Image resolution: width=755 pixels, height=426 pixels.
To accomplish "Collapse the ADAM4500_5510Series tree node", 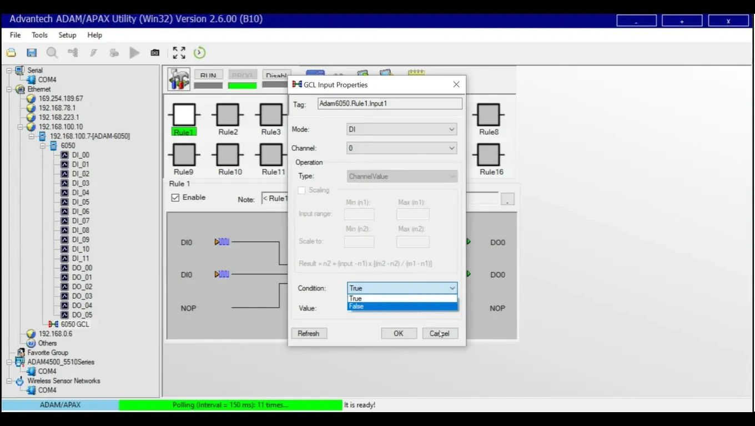I will (9, 362).
